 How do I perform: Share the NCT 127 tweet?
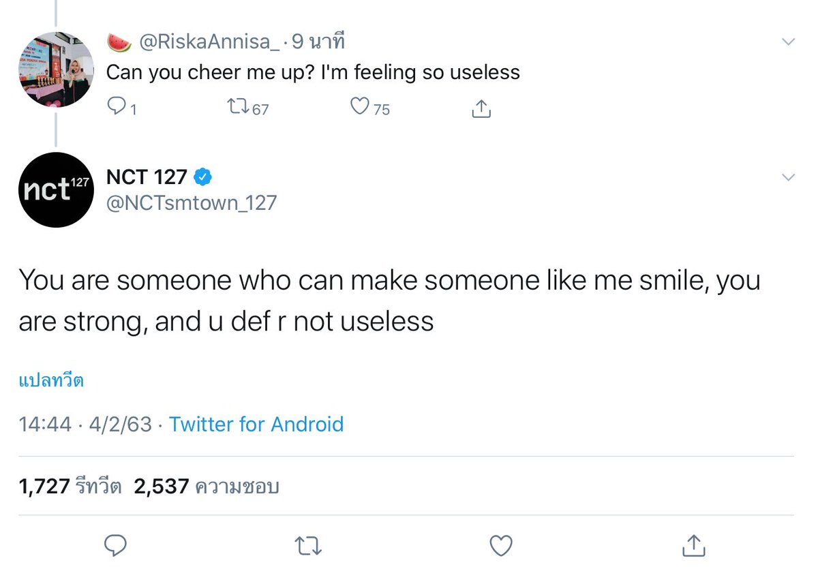click(x=693, y=544)
